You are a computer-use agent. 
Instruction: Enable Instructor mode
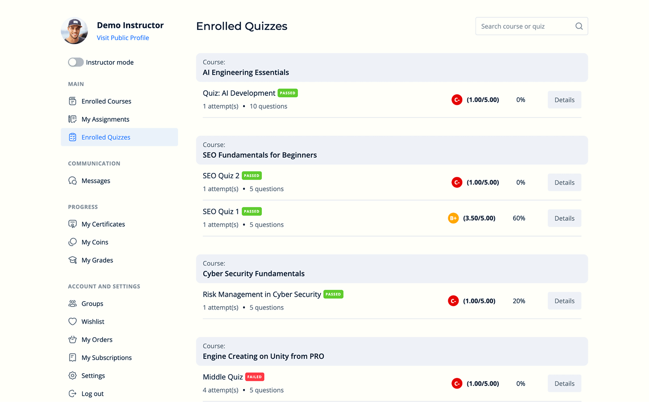[x=76, y=62]
